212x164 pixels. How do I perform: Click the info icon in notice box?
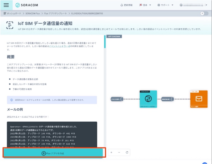(x=12, y=100)
